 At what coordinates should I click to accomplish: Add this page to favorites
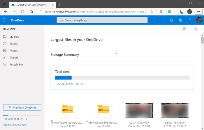[x=152, y=12]
